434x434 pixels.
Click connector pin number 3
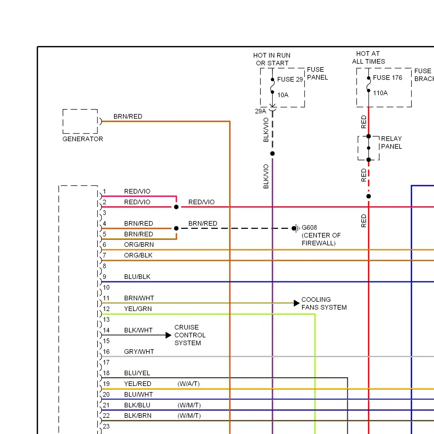104,213
